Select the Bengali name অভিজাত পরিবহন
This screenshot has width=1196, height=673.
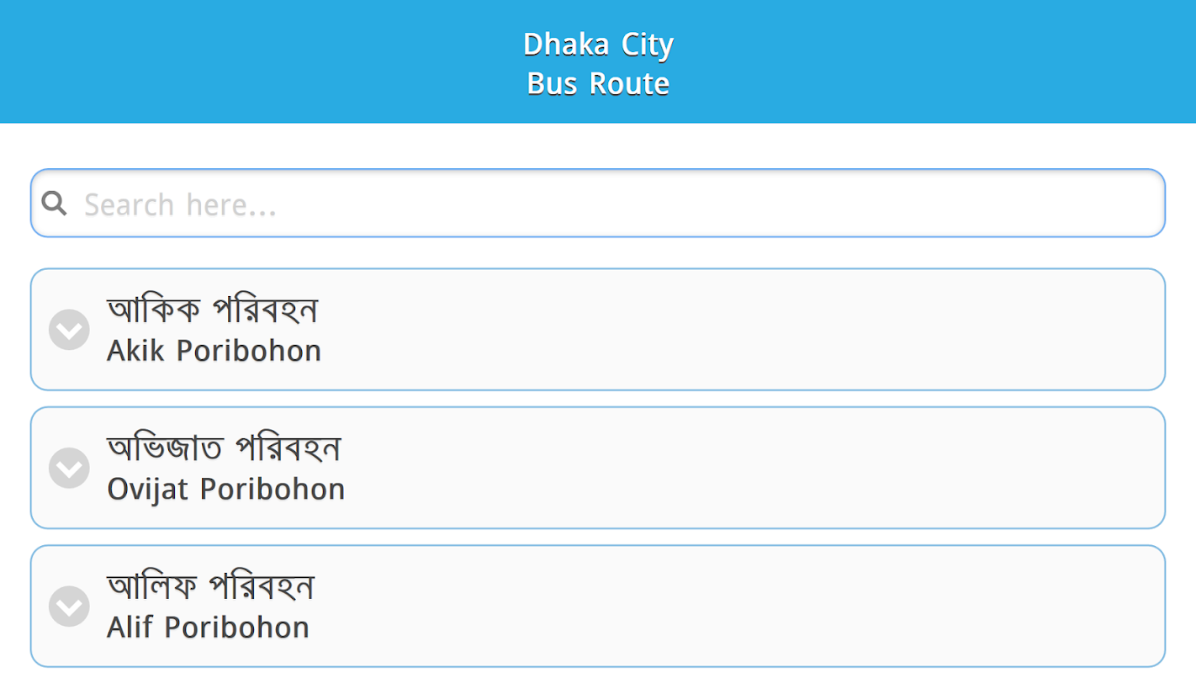click(224, 448)
